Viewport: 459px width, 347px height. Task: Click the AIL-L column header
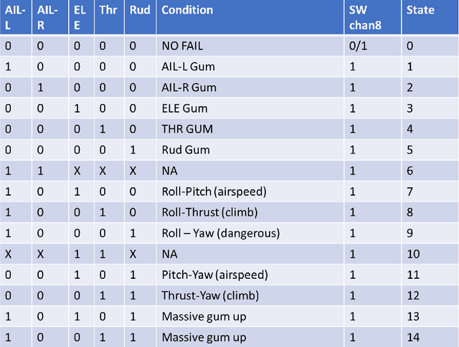(x=16, y=17)
